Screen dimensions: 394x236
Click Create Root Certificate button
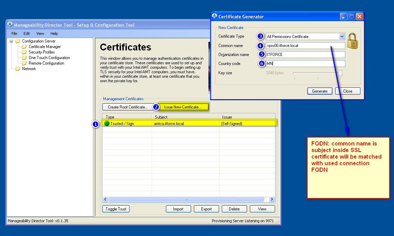point(128,107)
